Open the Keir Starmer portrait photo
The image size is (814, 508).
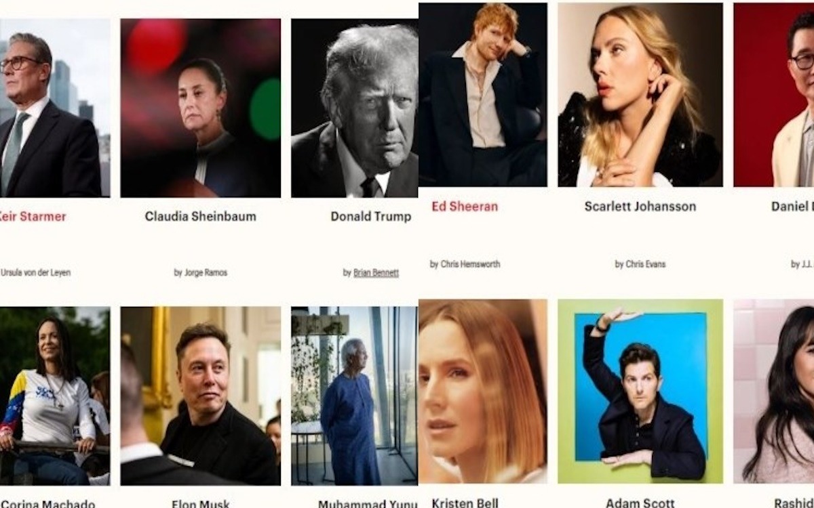point(55,108)
